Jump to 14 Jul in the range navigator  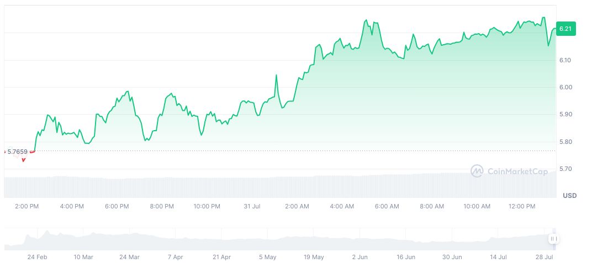pyautogui.click(x=499, y=257)
